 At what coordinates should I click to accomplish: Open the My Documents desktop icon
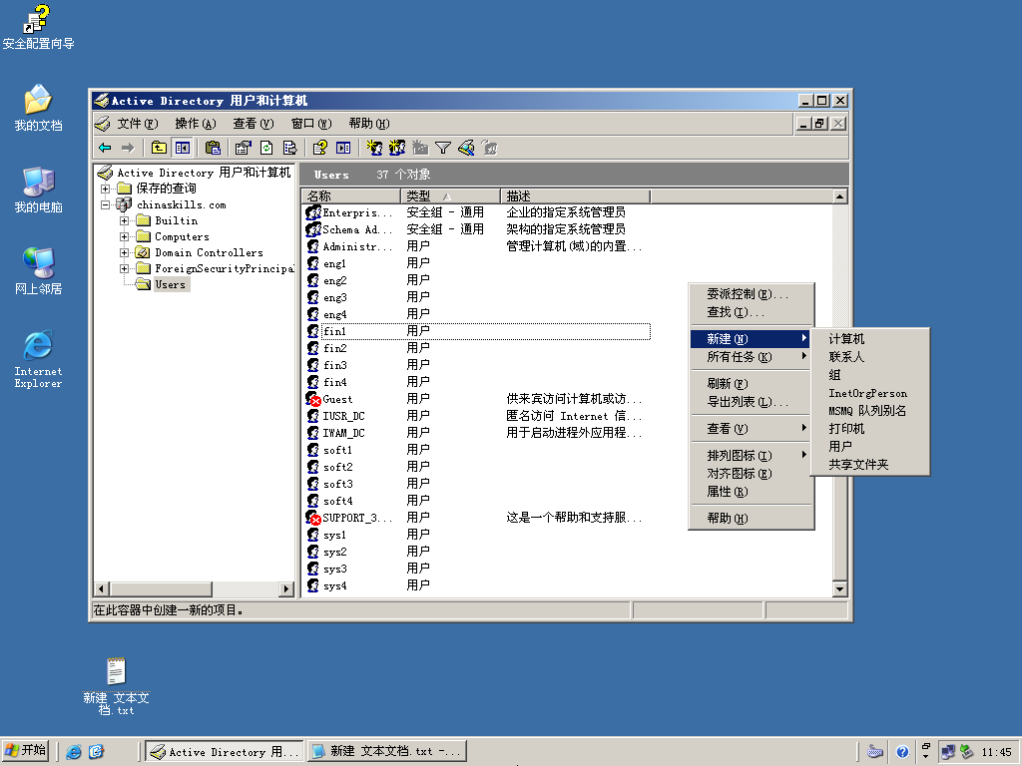tap(38, 108)
